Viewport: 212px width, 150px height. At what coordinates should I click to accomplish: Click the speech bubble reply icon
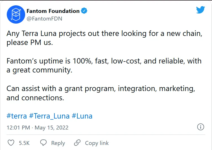[x=43, y=143]
